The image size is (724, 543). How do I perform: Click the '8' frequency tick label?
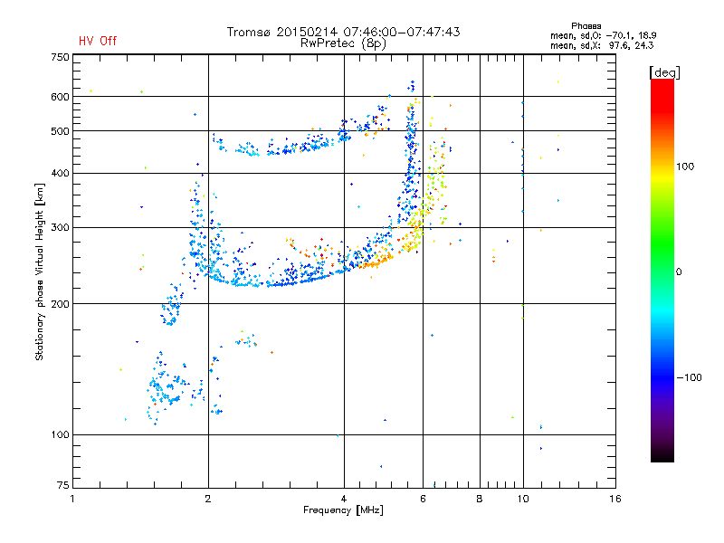click(480, 499)
